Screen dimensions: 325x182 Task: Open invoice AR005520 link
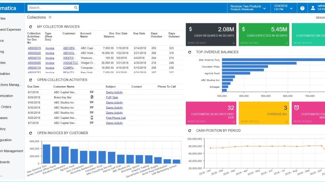coord(34,53)
